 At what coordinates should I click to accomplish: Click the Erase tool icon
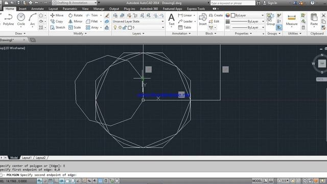107,15
